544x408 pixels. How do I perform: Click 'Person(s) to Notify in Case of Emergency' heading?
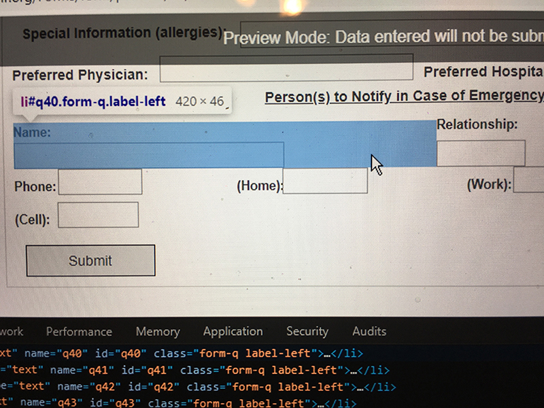click(405, 97)
